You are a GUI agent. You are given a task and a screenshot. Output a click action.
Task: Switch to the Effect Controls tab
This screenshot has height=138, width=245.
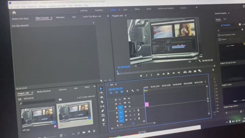[x=42, y=18]
